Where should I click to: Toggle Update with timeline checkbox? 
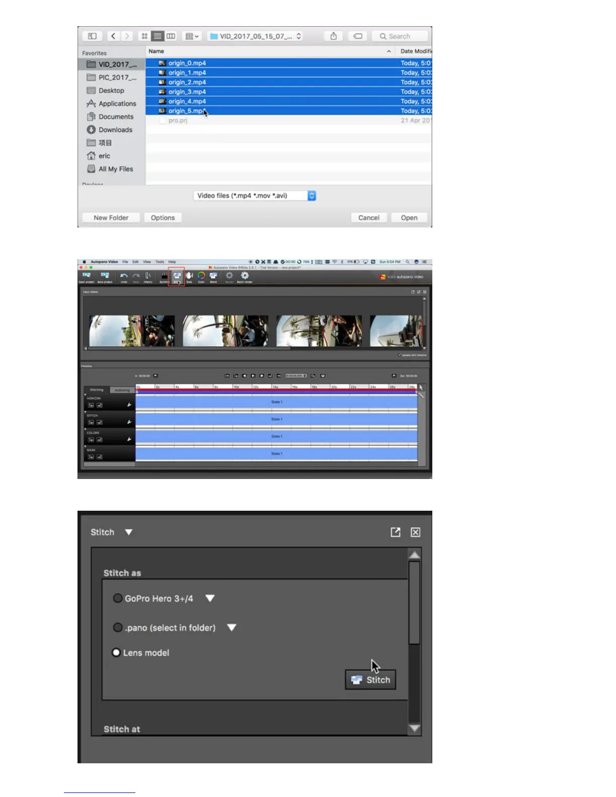[400, 355]
